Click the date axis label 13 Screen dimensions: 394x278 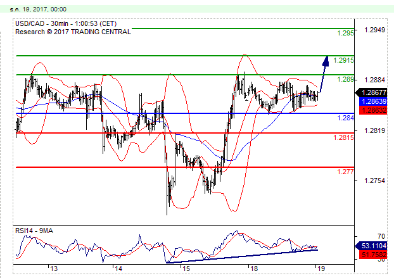(54, 269)
